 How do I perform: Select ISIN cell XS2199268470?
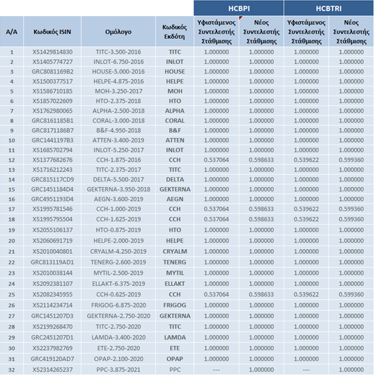click(x=52, y=327)
